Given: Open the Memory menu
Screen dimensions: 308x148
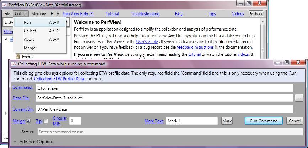Looking at the screenshot, I should coord(39,14).
